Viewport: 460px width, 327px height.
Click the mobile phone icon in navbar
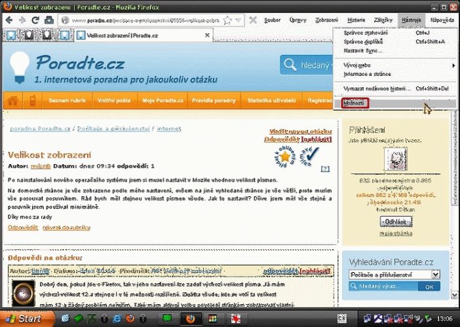click(33, 101)
